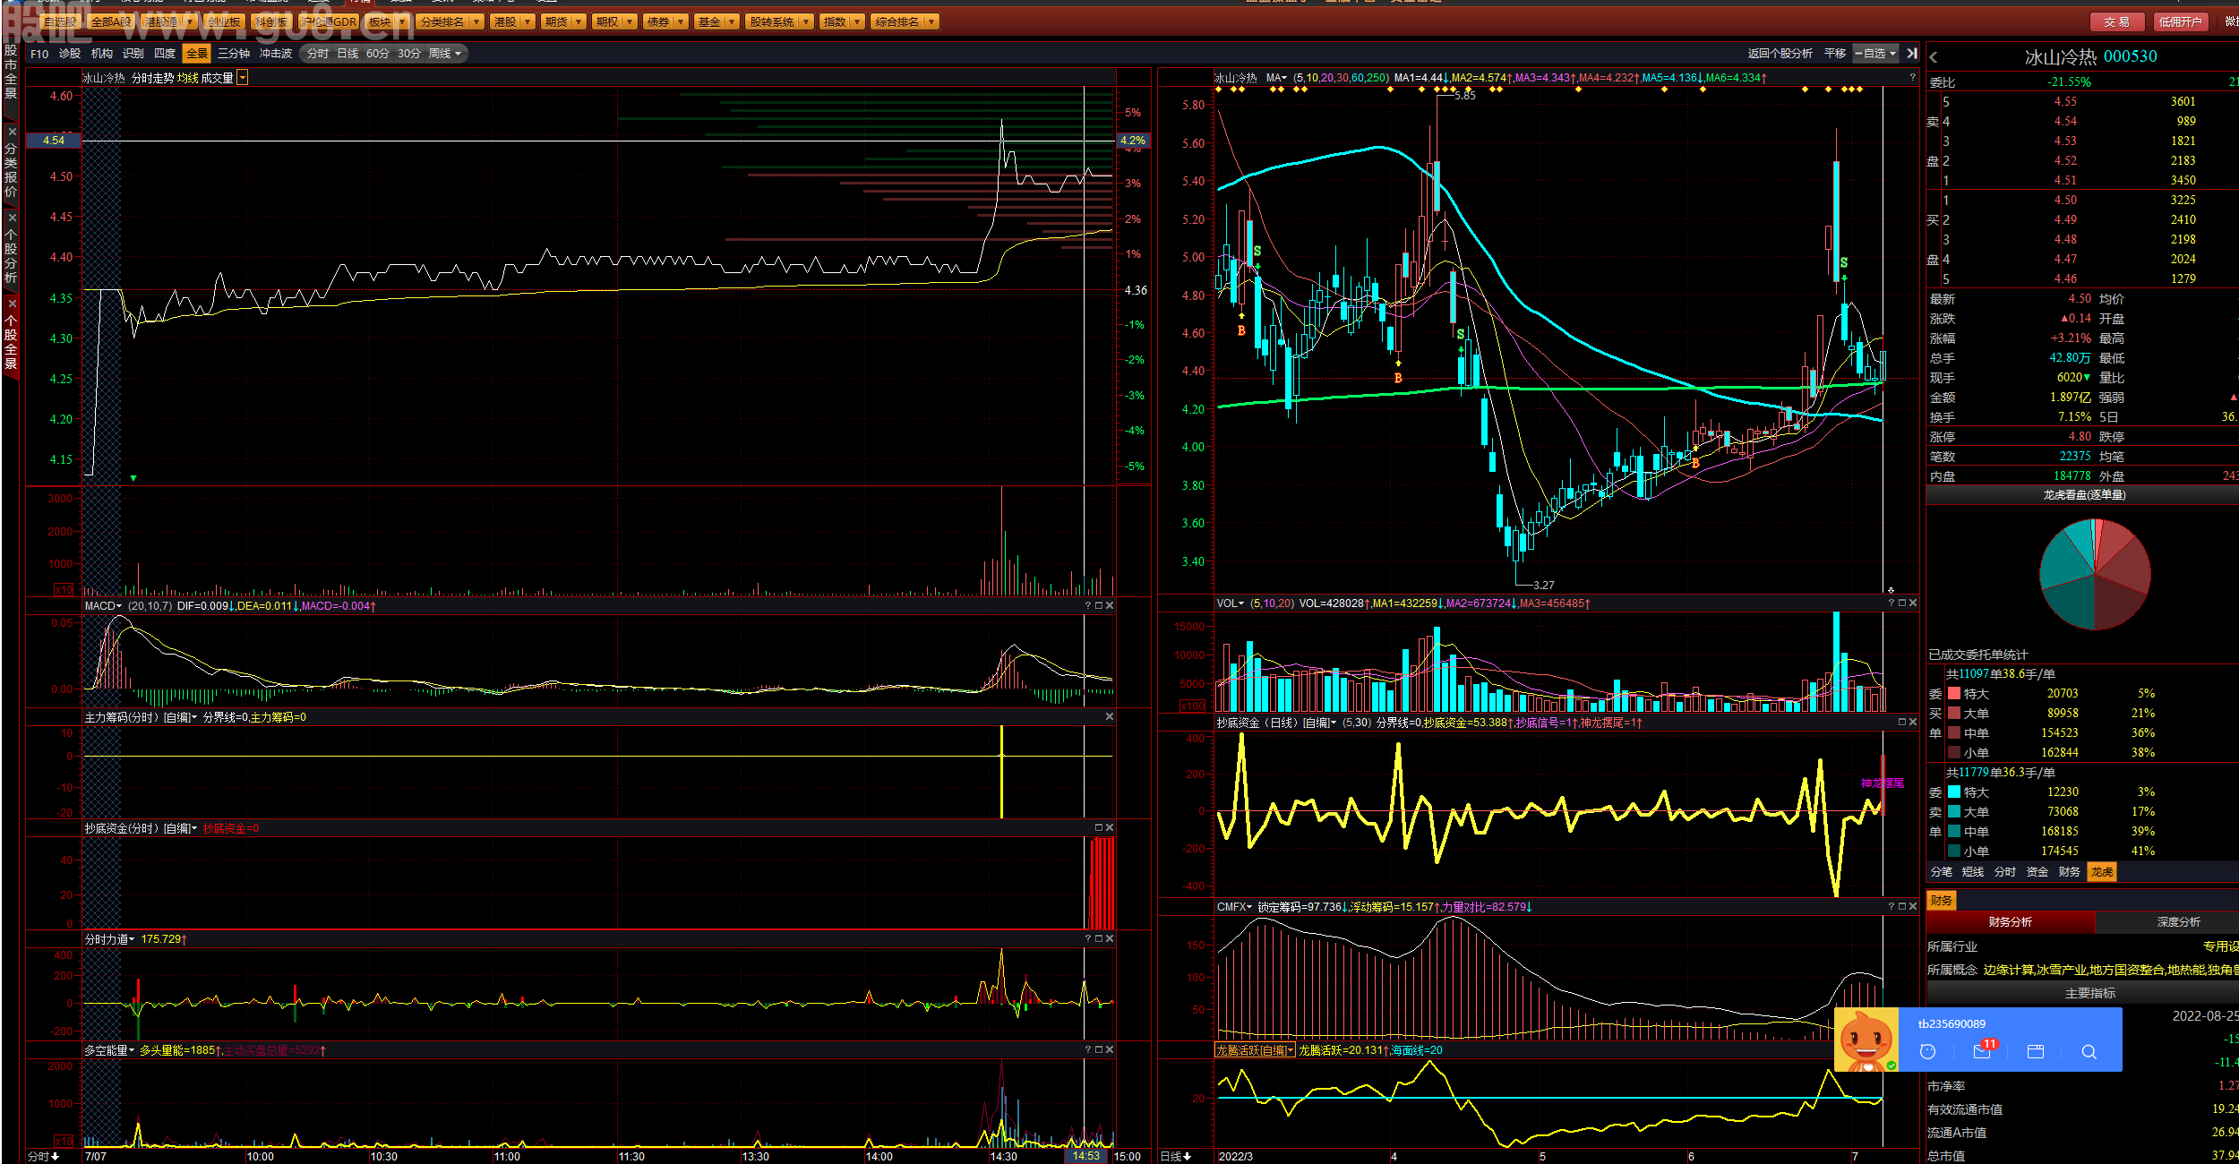The width and height of the screenshot is (2239, 1164).
Task: Switch to 资金 tab
Action: click(2037, 872)
